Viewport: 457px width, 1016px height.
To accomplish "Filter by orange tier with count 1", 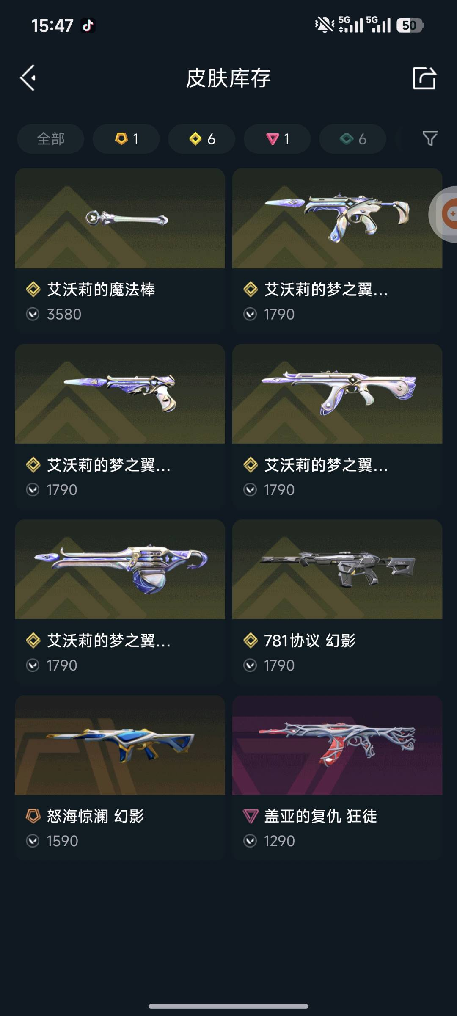I will pyautogui.click(x=126, y=139).
